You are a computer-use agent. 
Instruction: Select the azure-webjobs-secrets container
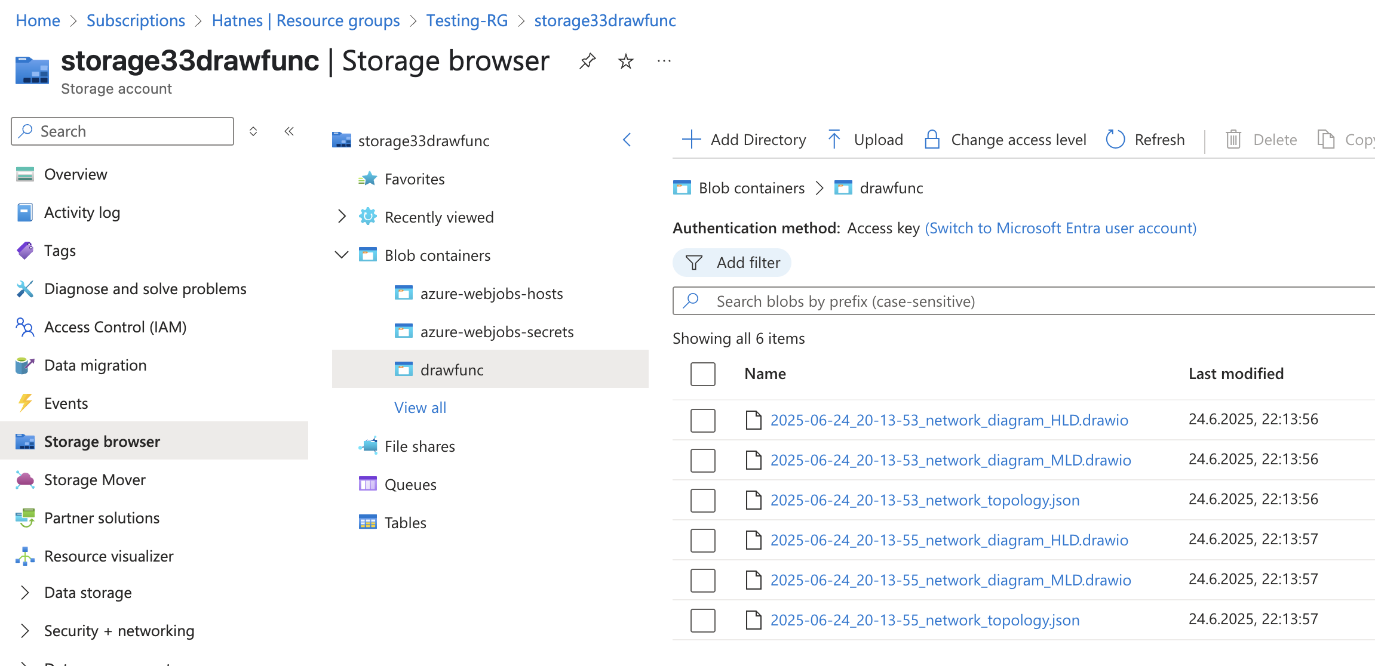coord(496,332)
